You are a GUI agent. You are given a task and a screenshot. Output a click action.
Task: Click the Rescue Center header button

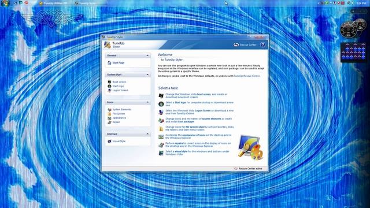point(245,44)
